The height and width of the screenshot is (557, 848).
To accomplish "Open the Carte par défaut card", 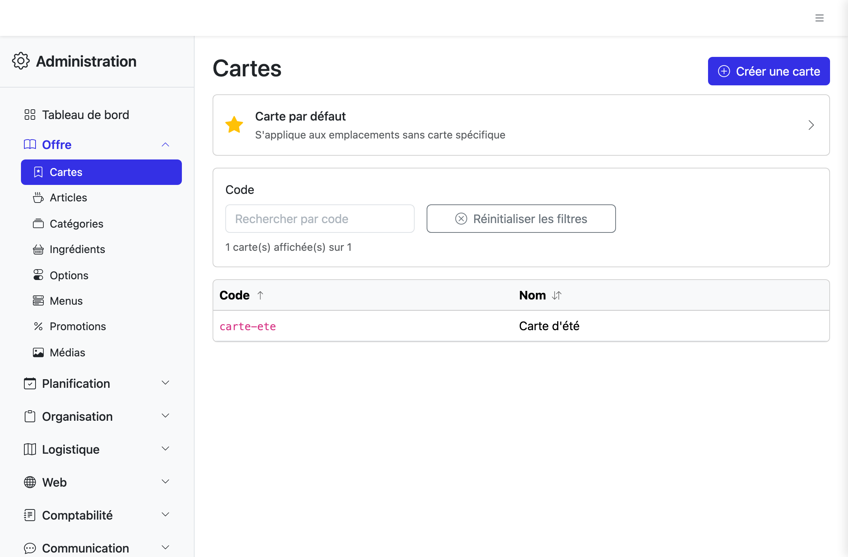I will coord(521,125).
